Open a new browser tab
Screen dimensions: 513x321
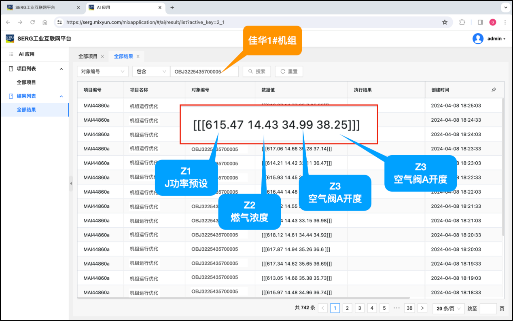(172, 8)
